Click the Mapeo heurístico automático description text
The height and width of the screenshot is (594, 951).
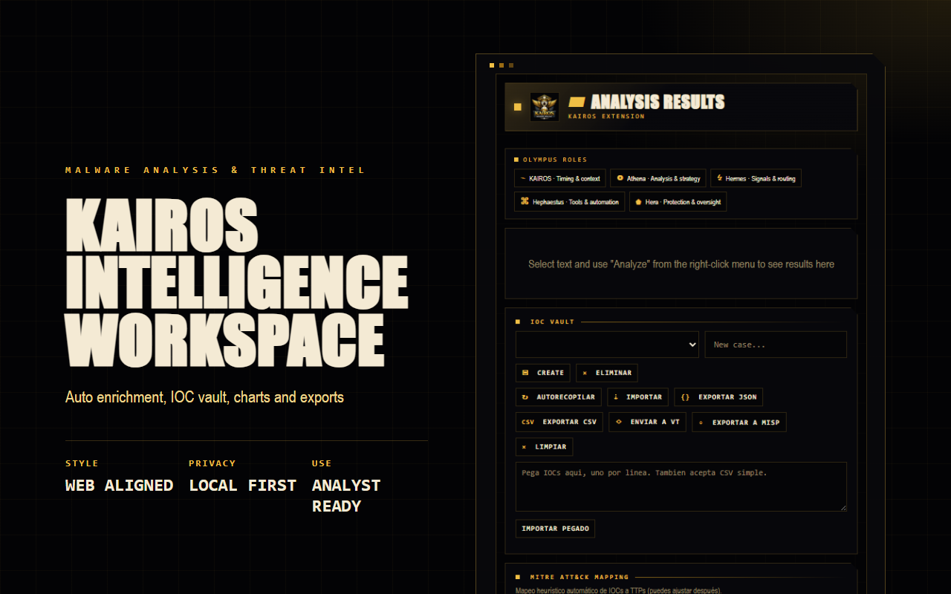[618, 591]
